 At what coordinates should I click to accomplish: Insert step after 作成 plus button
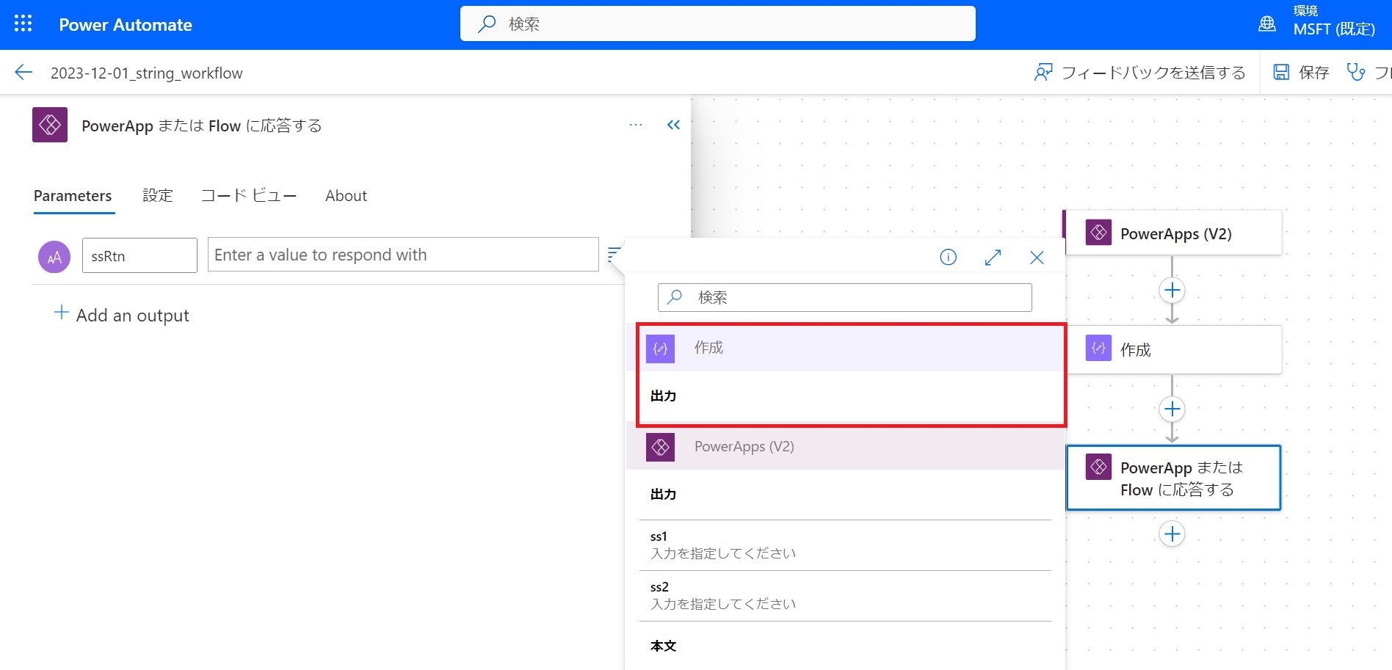pyautogui.click(x=1172, y=409)
